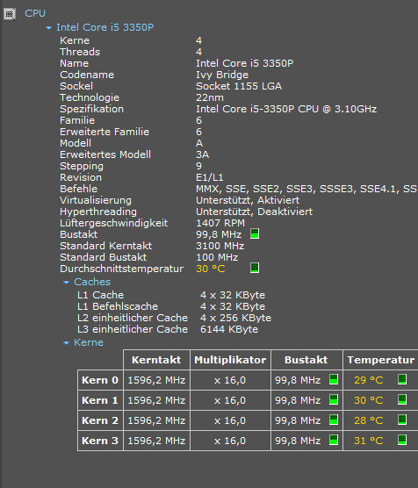
Task: Click the graph icon beside Durchschnittstemperatur 30 °C
Action: [255, 268]
